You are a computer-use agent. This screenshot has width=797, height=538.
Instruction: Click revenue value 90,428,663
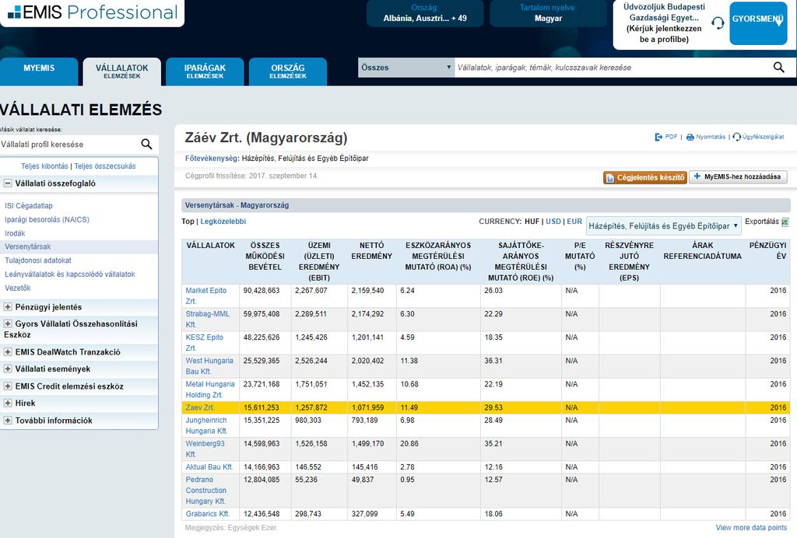262,290
